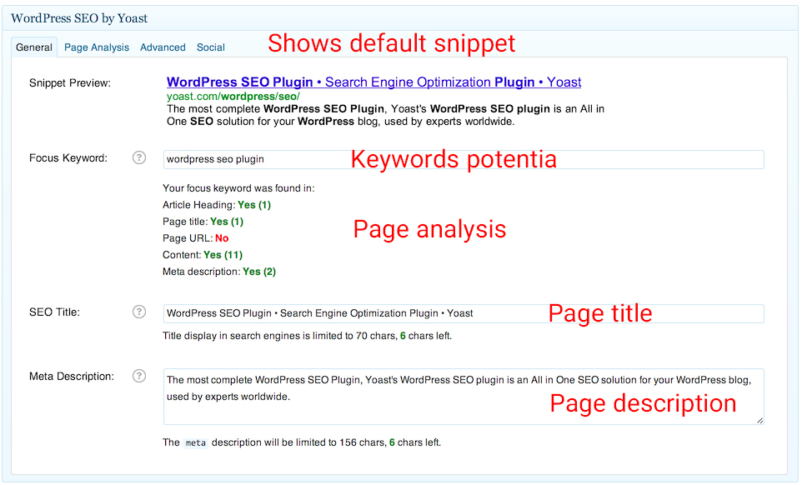The width and height of the screenshot is (802, 485).
Task: Open the Advanced tab
Action: [163, 47]
